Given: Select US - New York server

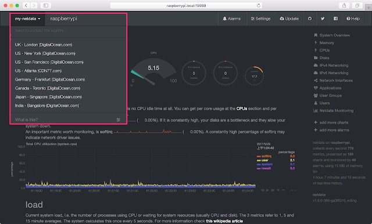Looking at the screenshot, I should (x=45, y=53).
